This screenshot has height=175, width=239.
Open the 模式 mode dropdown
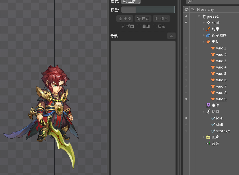pos(131,1)
